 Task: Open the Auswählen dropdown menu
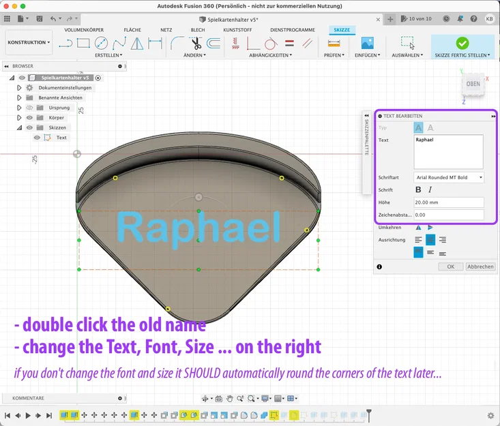click(407, 55)
